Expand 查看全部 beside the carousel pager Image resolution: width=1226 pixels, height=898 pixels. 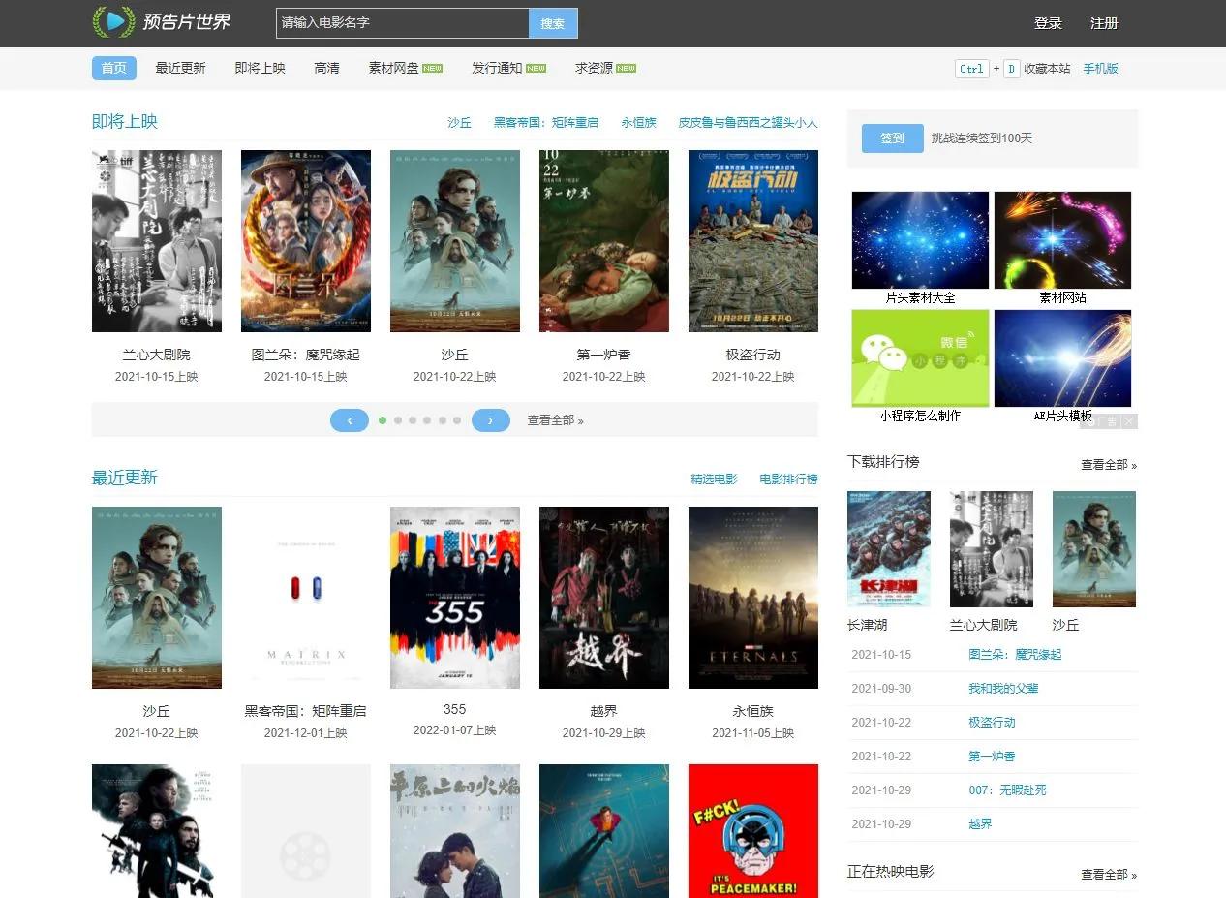[555, 420]
